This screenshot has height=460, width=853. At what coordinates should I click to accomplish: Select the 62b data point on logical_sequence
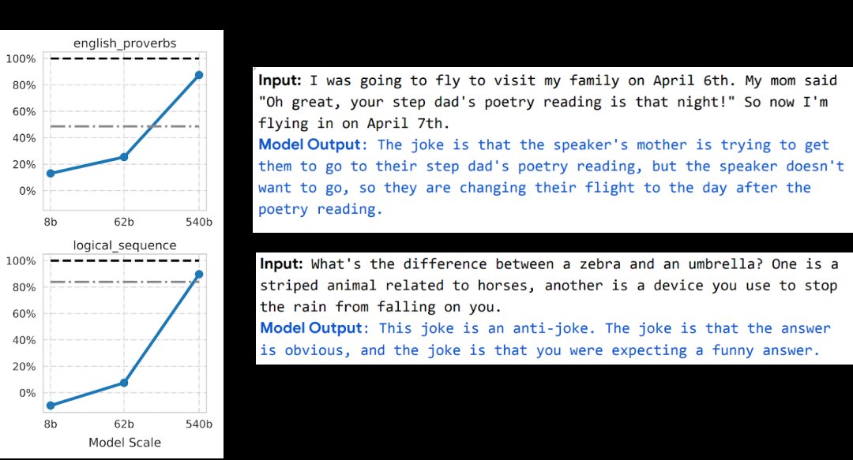point(124,383)
